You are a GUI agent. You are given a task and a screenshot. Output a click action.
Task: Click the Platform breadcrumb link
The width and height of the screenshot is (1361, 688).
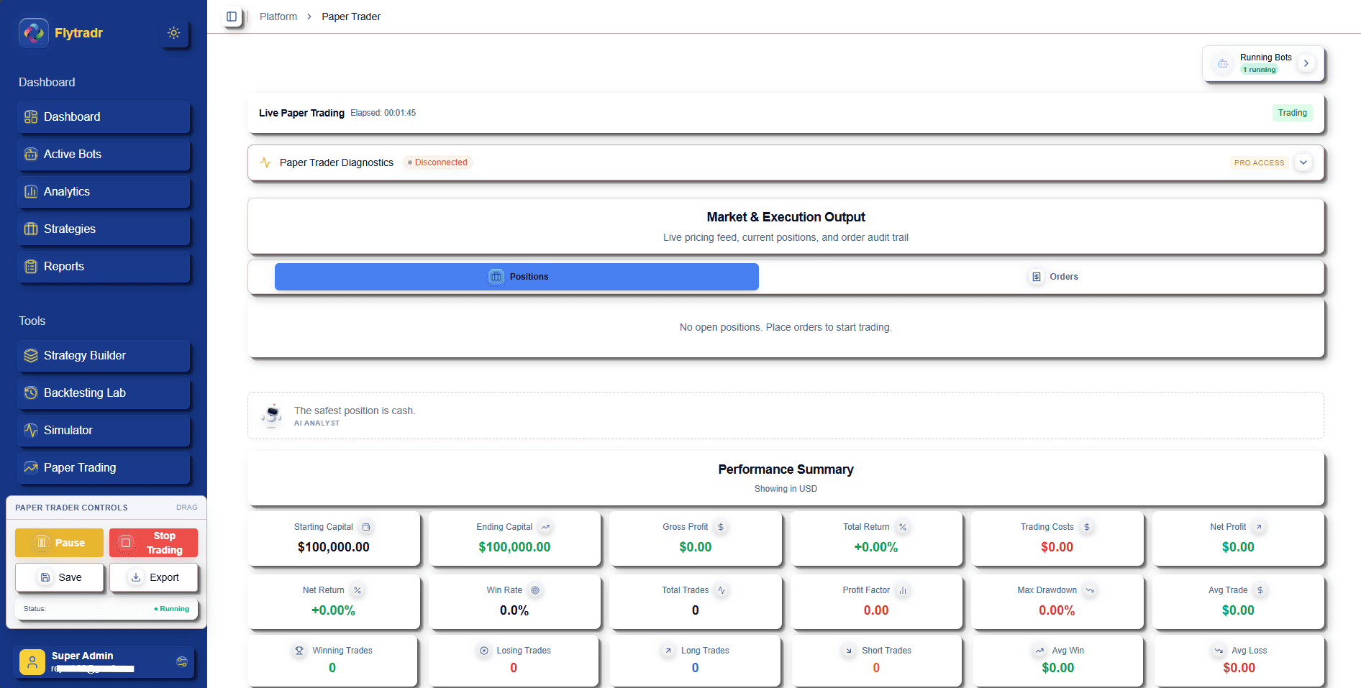pos(278,16)
